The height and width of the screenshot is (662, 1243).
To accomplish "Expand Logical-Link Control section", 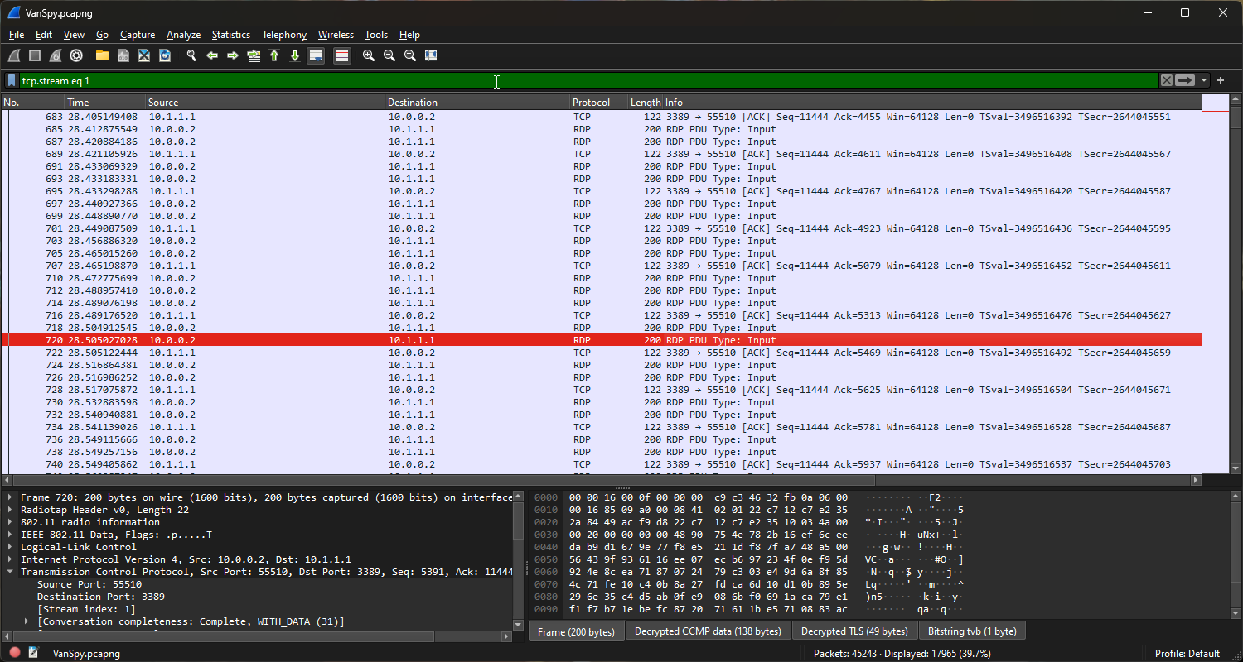I will [x=10, y=547].
